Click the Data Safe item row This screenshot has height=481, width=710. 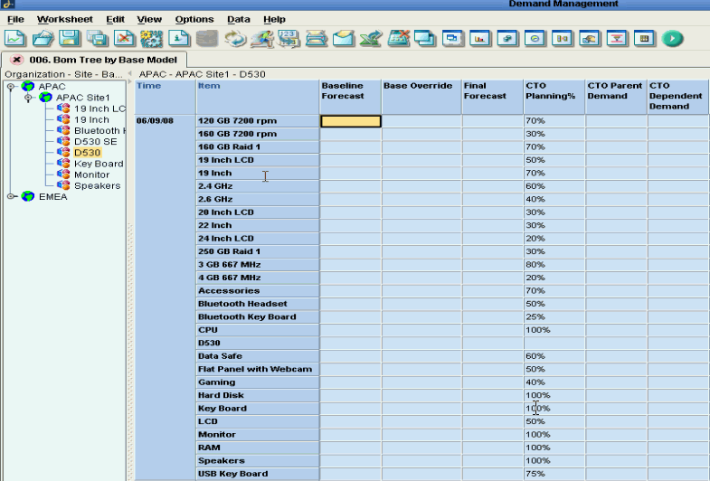(x=258, y=356)
